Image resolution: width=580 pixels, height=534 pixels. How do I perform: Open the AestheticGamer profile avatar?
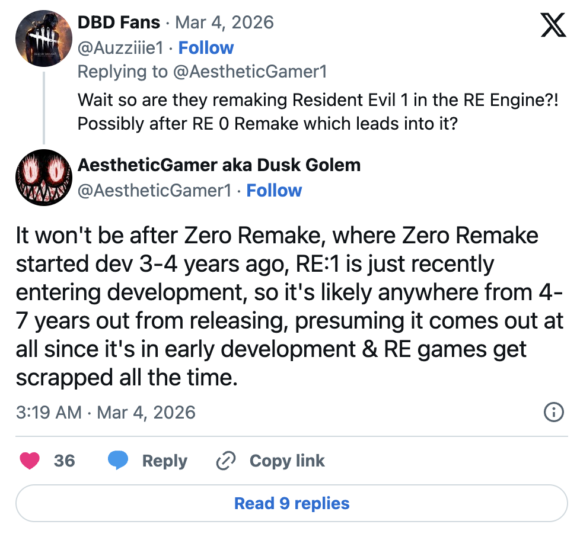point(43,177)
